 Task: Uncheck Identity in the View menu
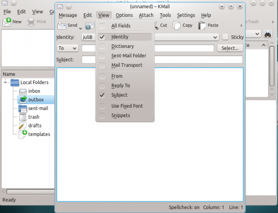pos(125,37)
